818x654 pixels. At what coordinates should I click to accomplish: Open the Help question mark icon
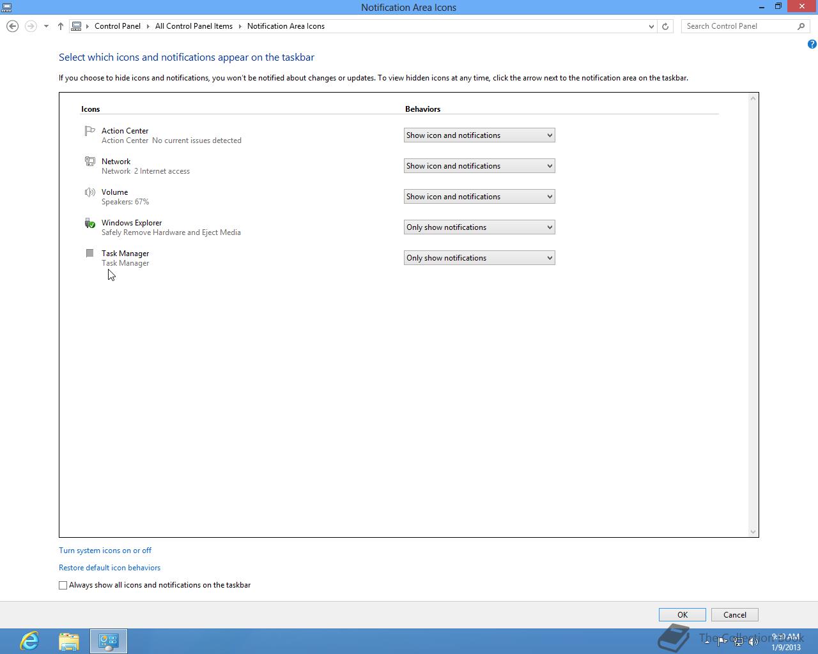pos(812,44)
